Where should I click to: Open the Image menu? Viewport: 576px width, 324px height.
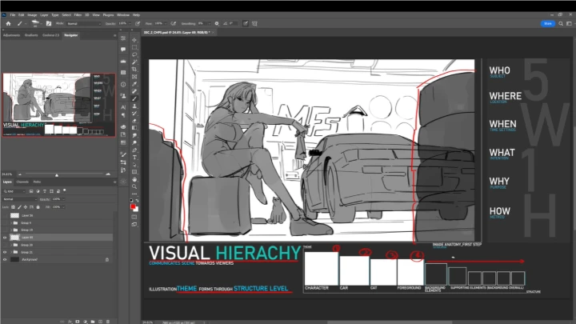[x=32, y=15]
